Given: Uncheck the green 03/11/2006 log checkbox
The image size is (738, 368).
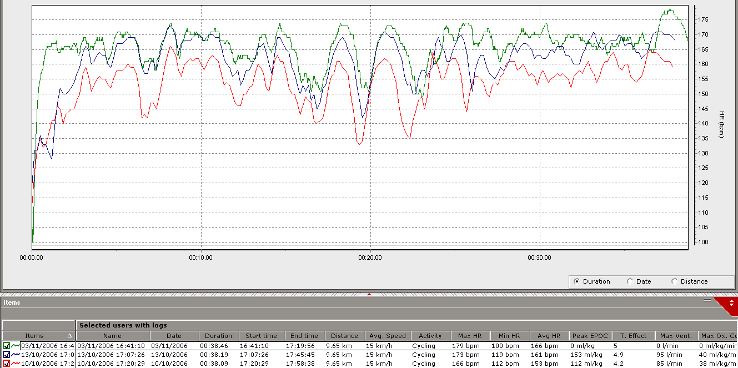Looking at the screenshot, I should (x=7, y=346).
